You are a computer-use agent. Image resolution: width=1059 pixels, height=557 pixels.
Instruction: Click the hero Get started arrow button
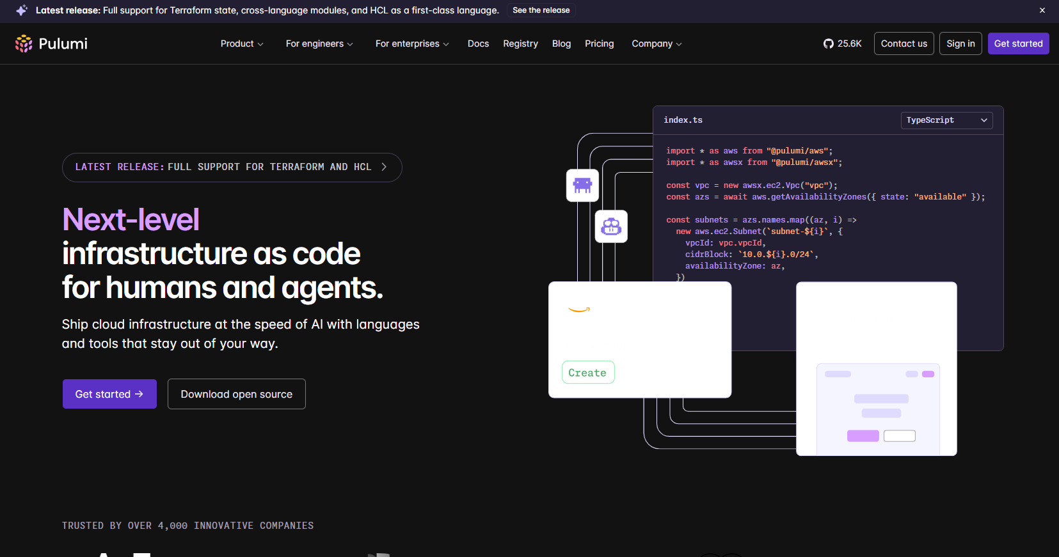(109, 394)
